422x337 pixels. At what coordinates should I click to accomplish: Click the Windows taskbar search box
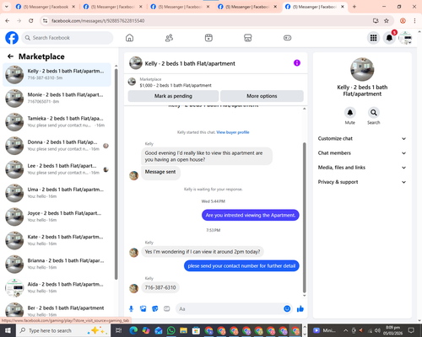63,330
